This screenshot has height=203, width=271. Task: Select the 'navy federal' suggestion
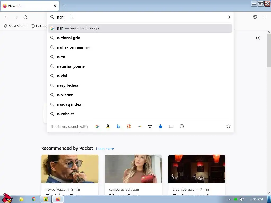(140, 85)
